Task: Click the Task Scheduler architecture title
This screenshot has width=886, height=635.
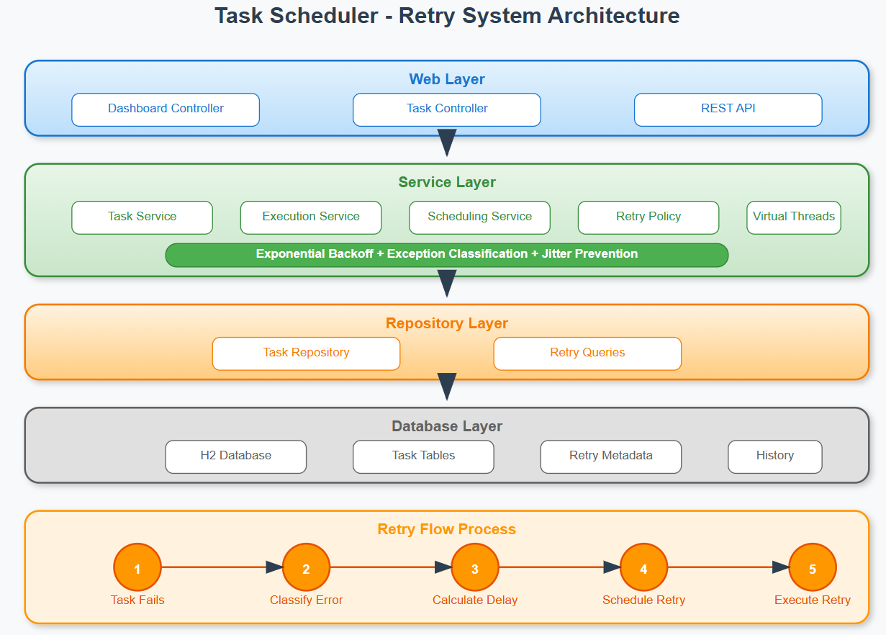Action: (447, 16)
